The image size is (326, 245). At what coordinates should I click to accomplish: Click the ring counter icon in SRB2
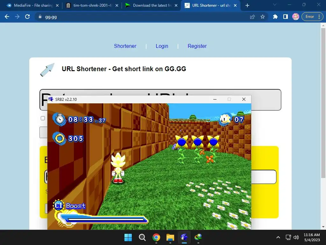pos(60,138)
